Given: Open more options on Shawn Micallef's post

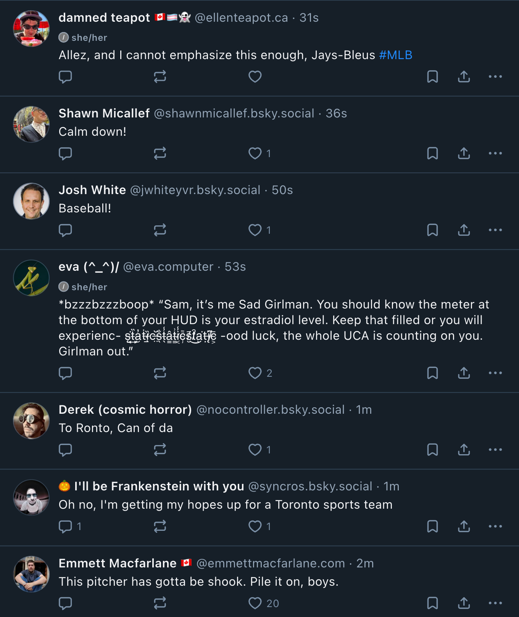Looking at the screenshot, I should [495, 153].
